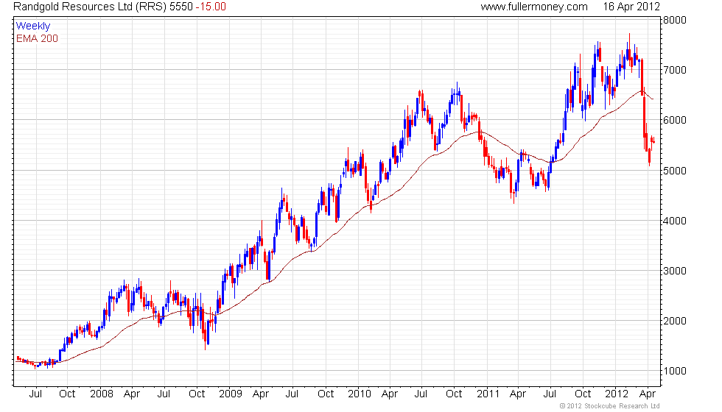
Task: Click the 5000 price axis label
Action: [675, 171]
